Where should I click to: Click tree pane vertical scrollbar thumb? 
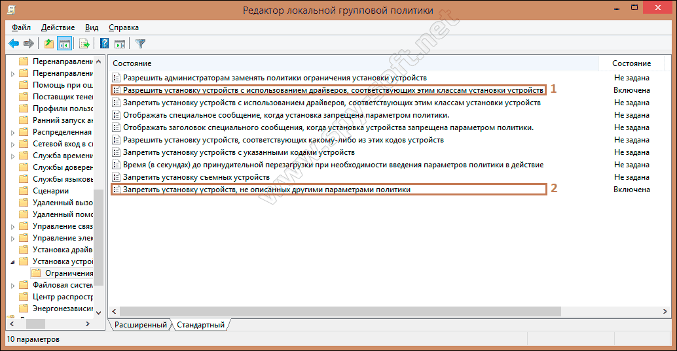point(99,237)
